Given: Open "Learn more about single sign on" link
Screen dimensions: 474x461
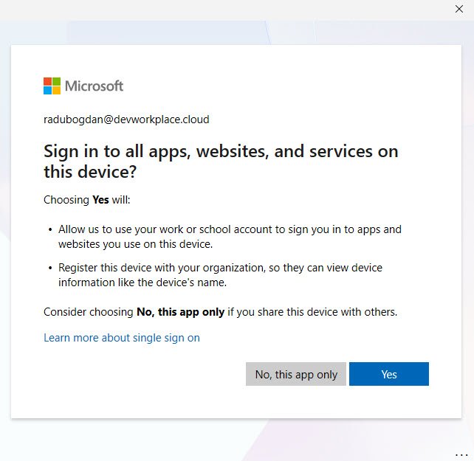Looking at the screenshot, I should pyautogui.click(x=122, y=338).
